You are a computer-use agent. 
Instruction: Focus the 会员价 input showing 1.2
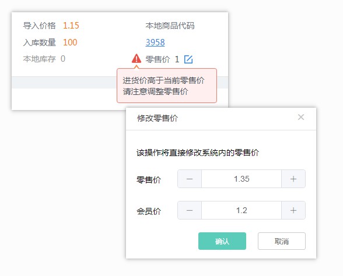click(x=242, y=210)
